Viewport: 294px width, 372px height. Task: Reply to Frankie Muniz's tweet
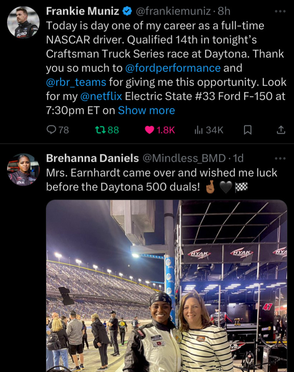58,130
